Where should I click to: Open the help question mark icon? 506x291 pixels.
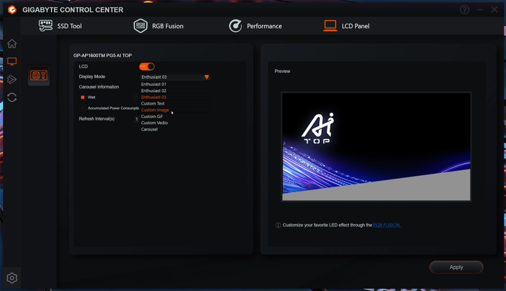click(x=464, y=10)
